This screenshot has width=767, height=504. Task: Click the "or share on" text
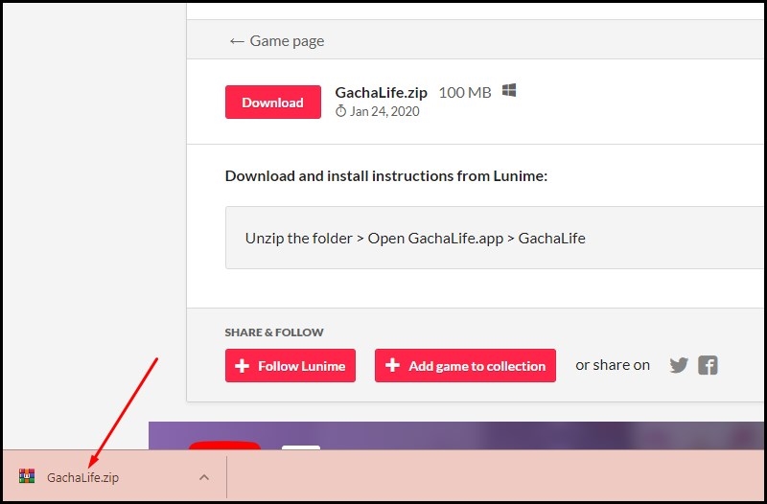(613, 365)
